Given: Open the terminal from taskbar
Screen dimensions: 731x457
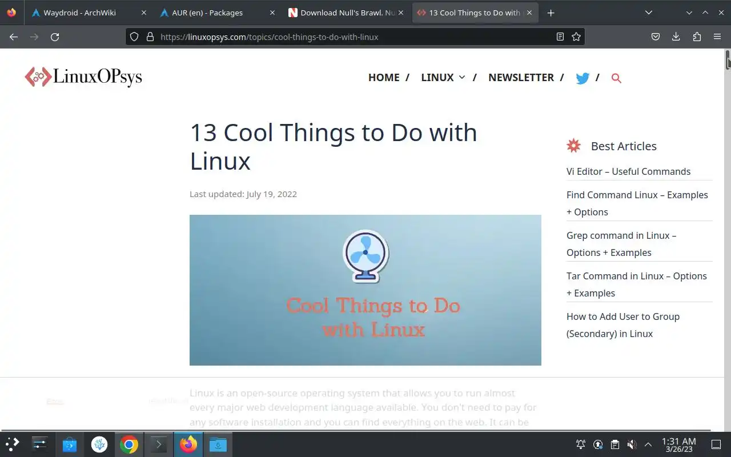Looking at the screenshot, I should click(x=159, y=444).
